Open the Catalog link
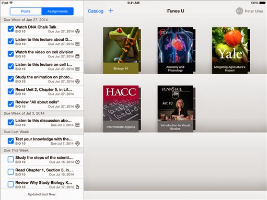 [x=96, y=11]
